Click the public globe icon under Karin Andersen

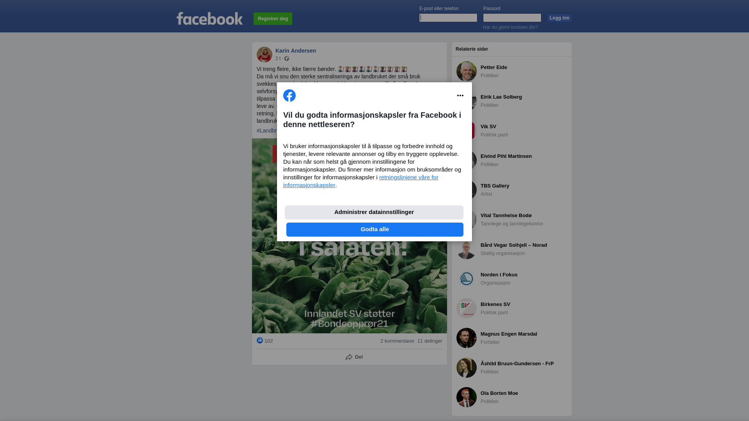287,58
